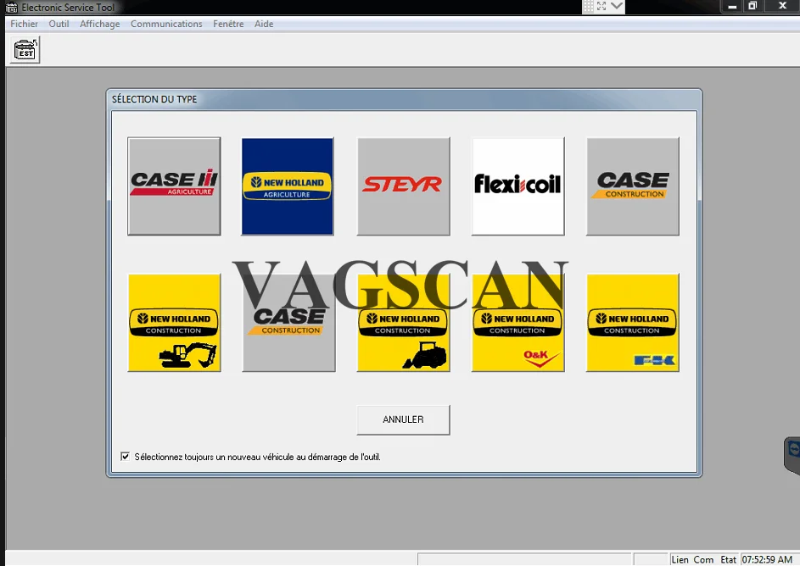Image resolution: width=800 pixels, height=566 pixels.
Task: Click the fullscreen arrows title bar icon
Action: (x=601, y=6)
